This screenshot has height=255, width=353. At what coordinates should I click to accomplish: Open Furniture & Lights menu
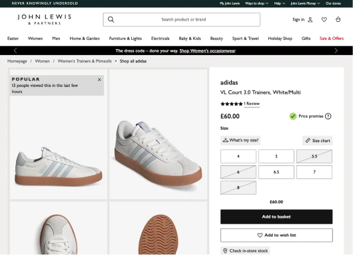tap(125, 39)
